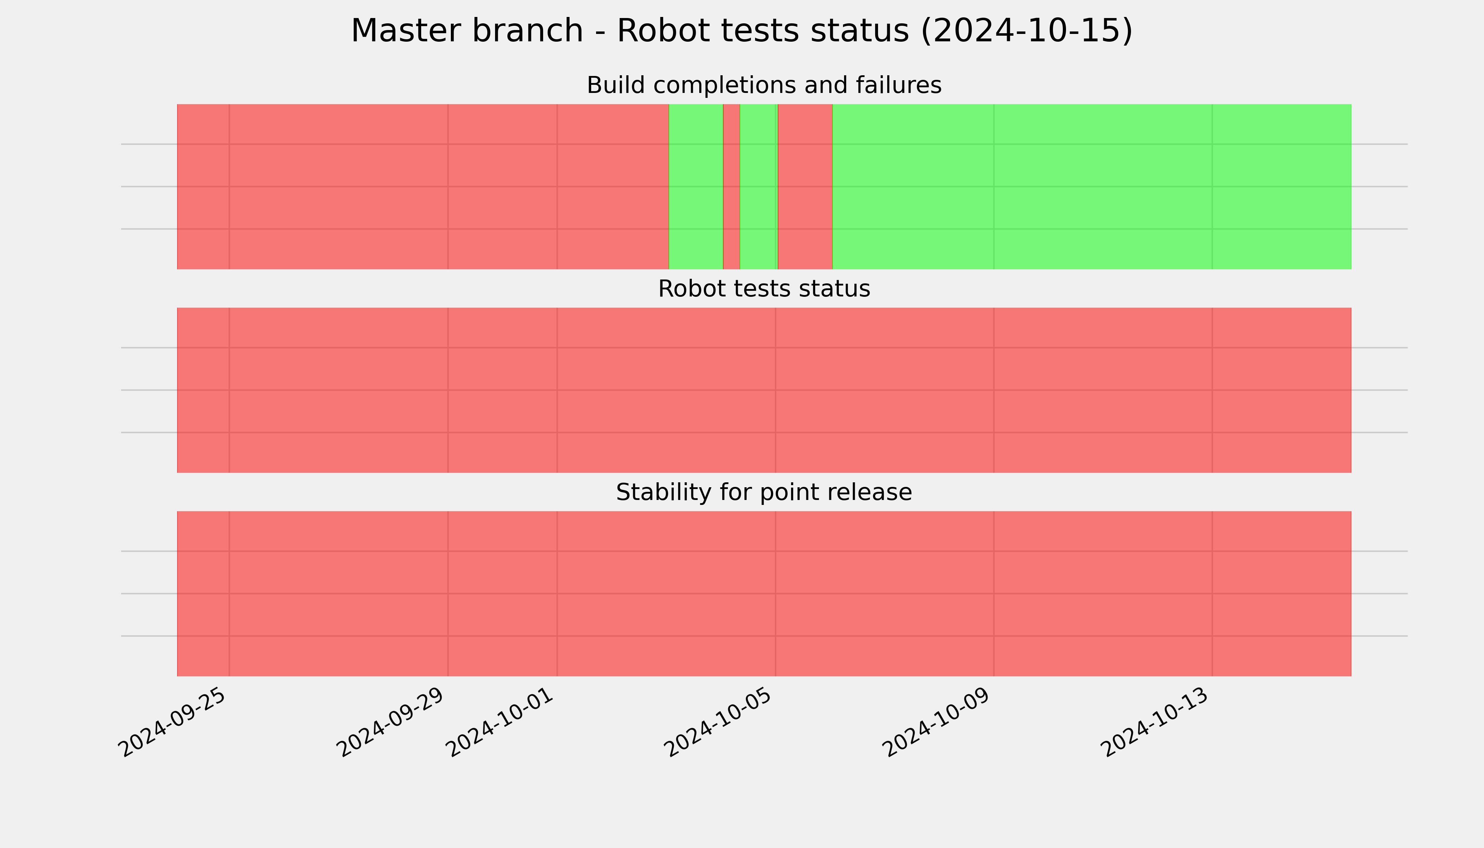Click the 2024-10-13 x-axis date label
This screenshot has height=848, width=1484.
[1155, 722]
